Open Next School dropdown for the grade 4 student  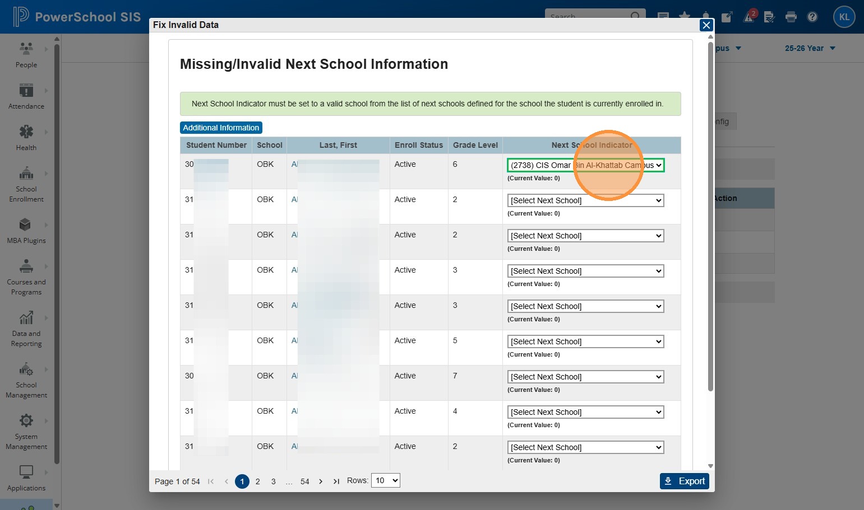pyautogui.click(x=585, y=412)
